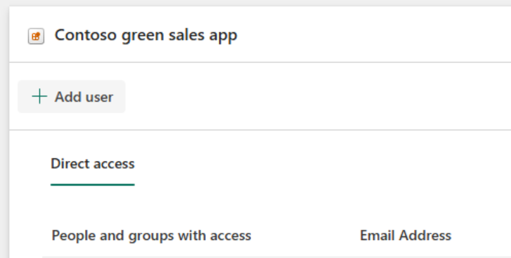Click the Email Address column header
The image size is (511, 258).
[405, 235]
